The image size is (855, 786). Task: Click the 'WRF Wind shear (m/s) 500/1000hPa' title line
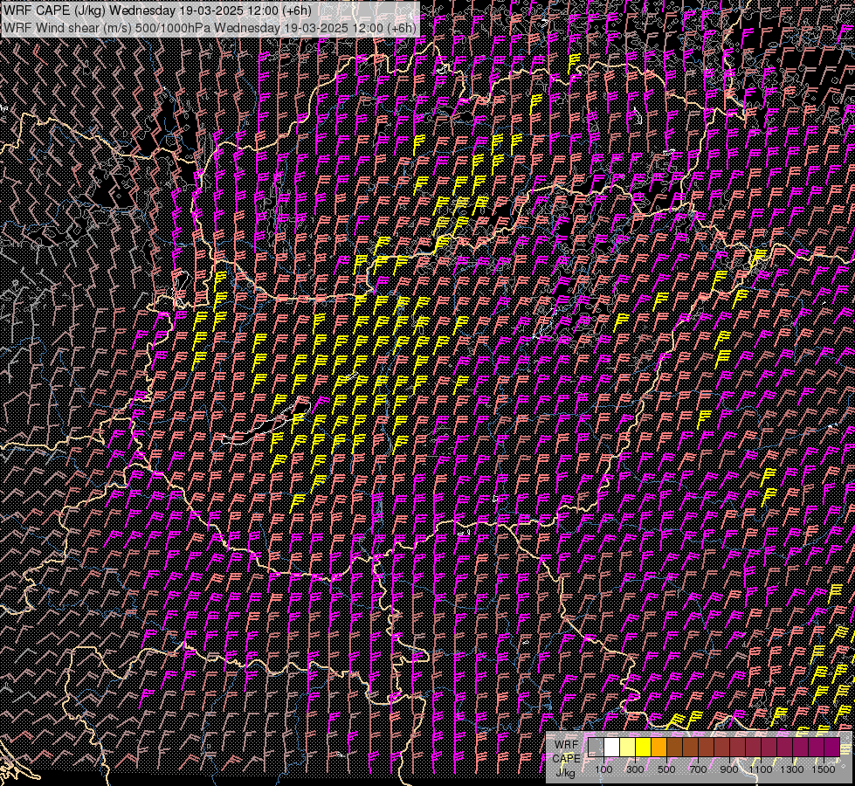coord(210,28)
